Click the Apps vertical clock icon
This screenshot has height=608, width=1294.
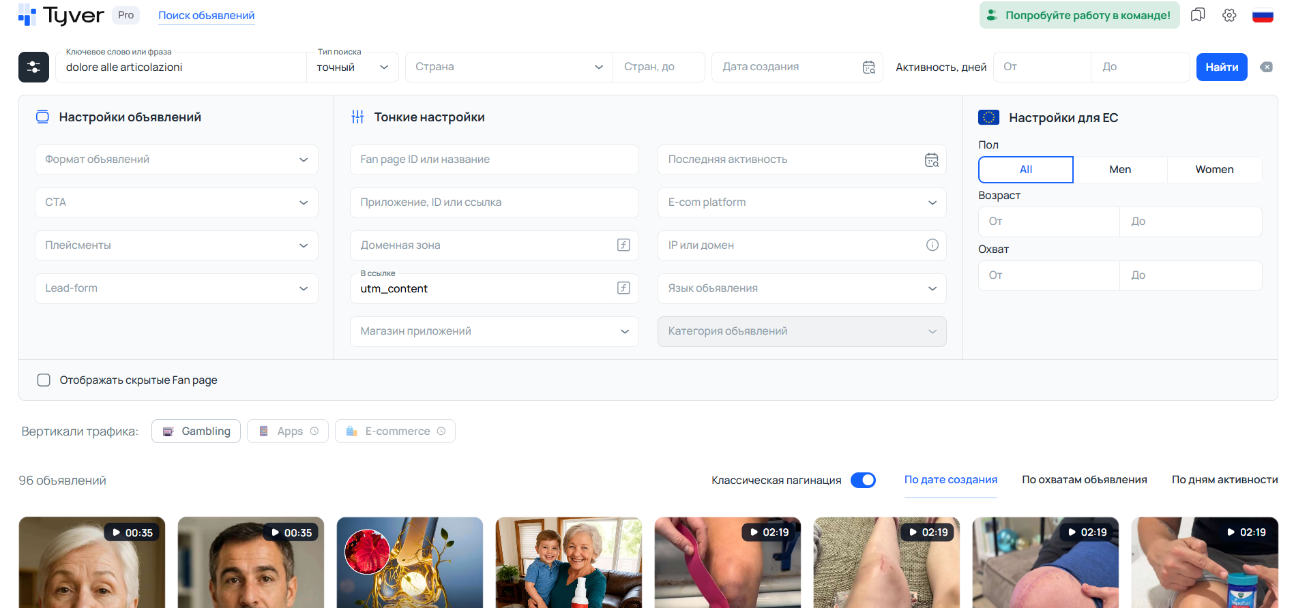tap(314, 431)
